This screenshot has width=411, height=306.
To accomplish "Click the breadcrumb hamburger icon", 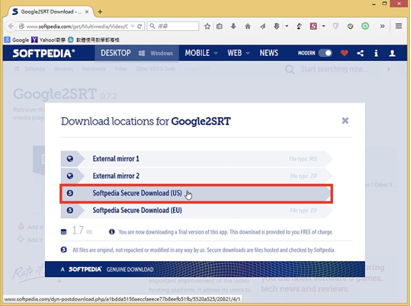I will (17, 69).
